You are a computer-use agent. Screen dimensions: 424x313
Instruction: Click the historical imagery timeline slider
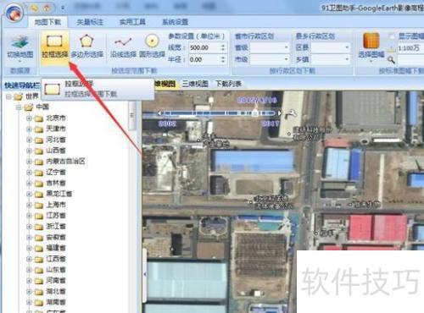pos(220,113)
